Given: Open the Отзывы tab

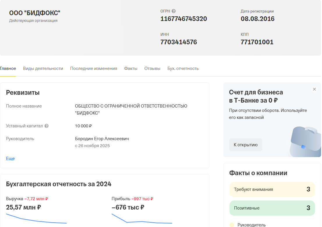Looking at the screenshot, I should pyautogui.click(x=152, y=68).
